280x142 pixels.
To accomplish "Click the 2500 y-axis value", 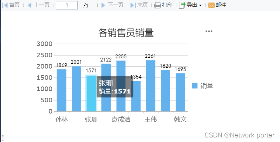I will pyautogui.click(x=45, y=55).
